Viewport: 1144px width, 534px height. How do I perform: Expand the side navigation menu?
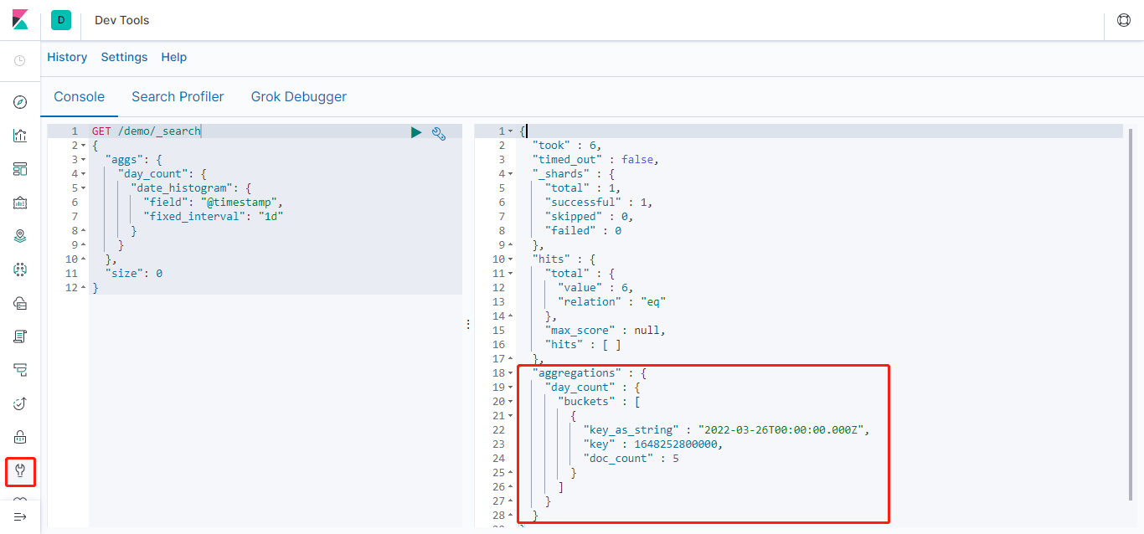[20, 516]
